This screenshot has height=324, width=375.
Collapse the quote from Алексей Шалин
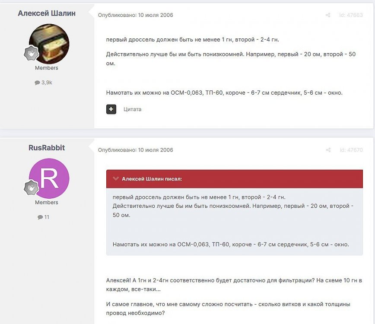pyautogui.click(x=116, y=178)
